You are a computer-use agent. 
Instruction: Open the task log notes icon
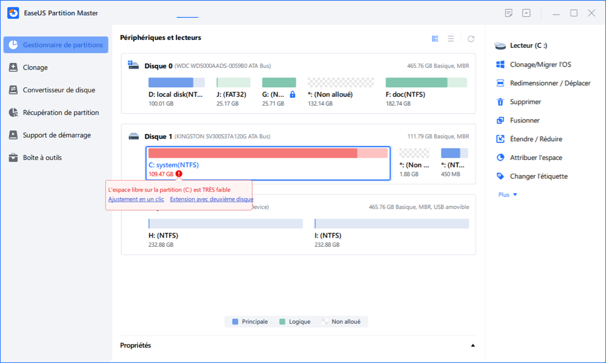coord(508,13)
